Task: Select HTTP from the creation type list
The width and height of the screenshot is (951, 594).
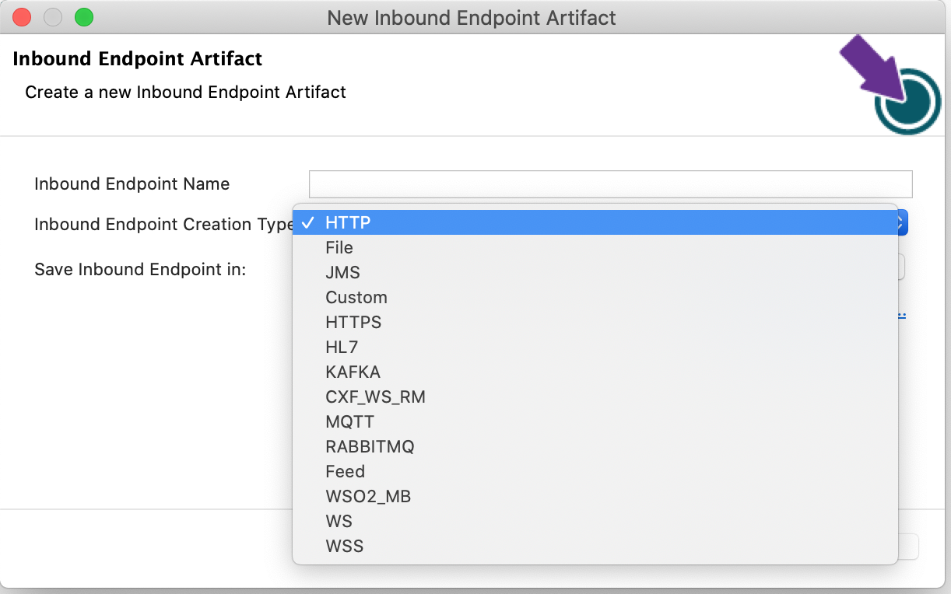Action: pos(595,222)
